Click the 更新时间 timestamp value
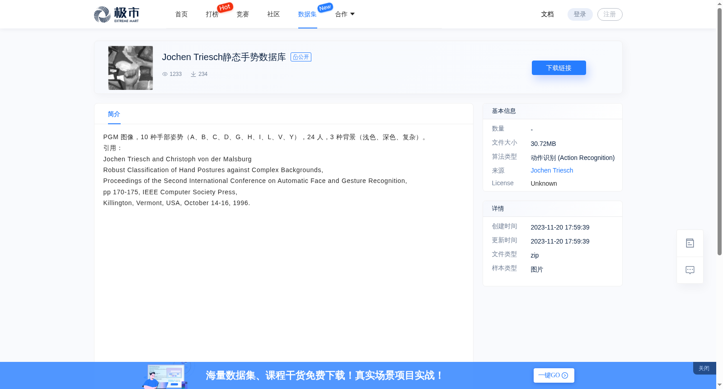The image size is (723, 389). pyautogui.click(x=560, y=241)
